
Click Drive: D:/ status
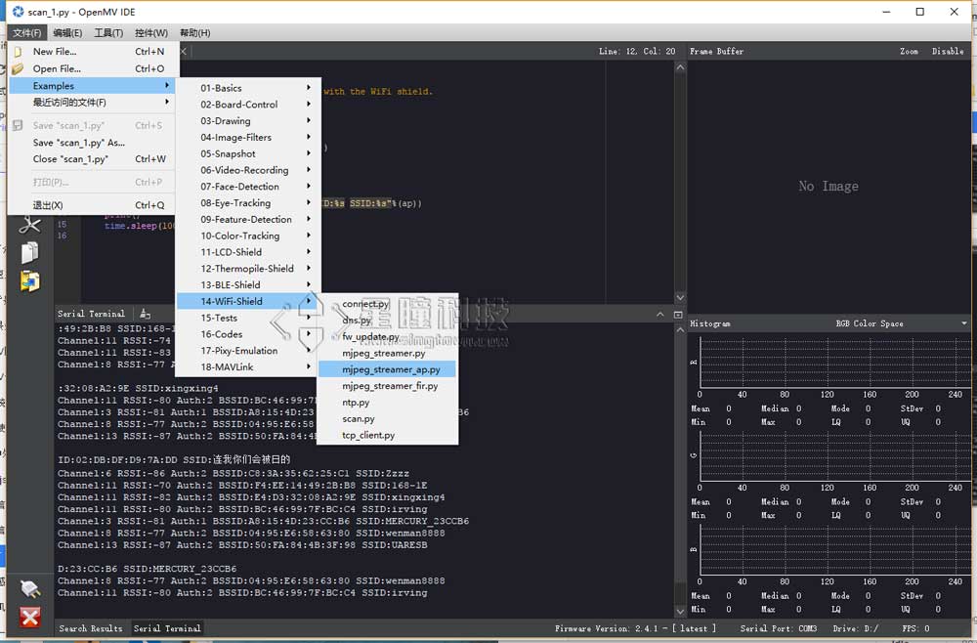click(x=856, y=628)
